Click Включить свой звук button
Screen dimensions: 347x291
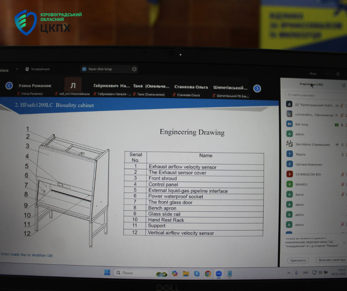(x=331, y=260)
